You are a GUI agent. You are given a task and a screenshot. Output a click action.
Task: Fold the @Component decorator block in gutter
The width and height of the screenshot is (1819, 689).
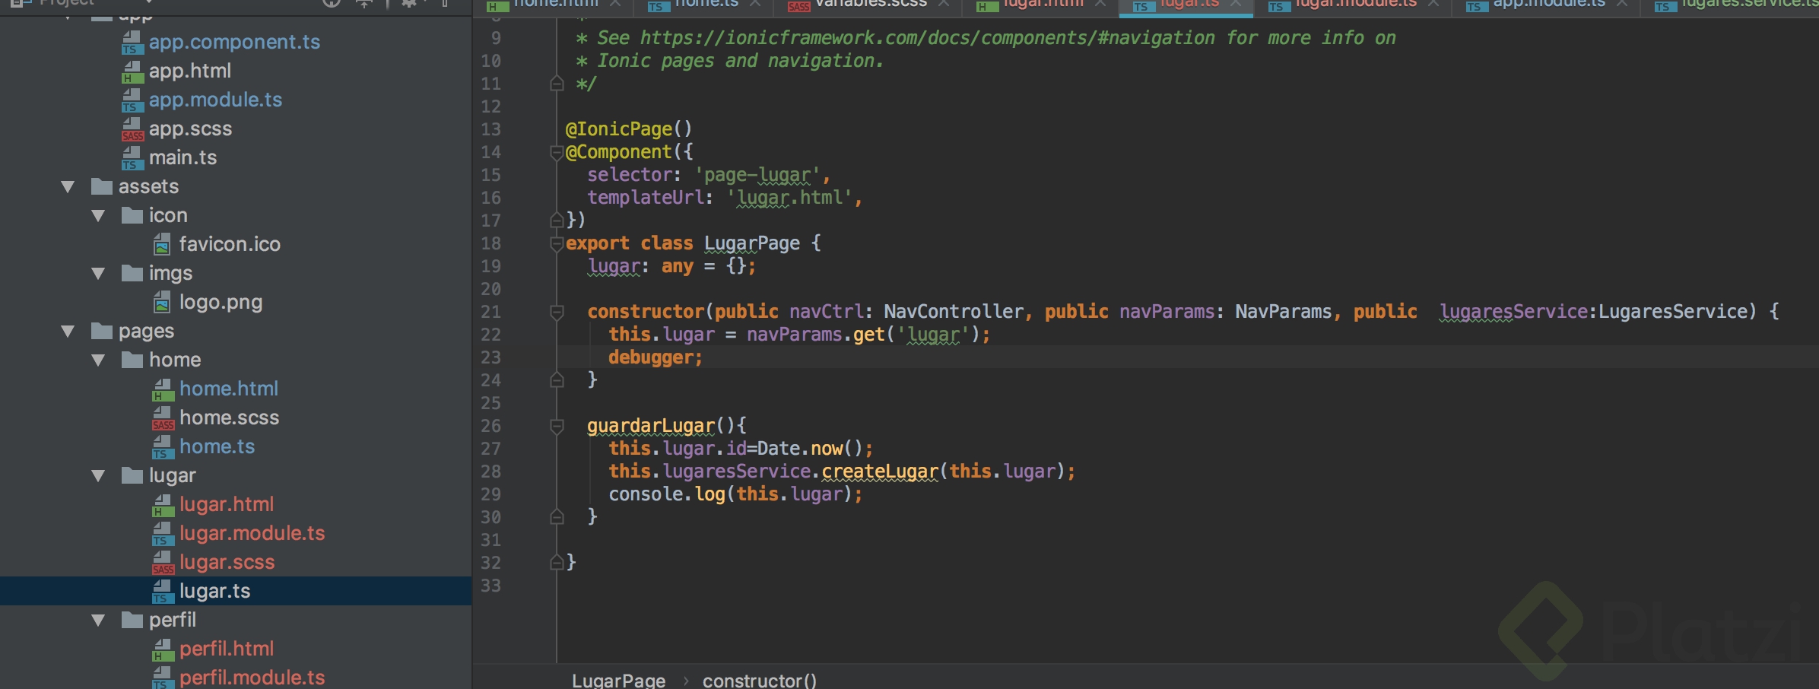tap(557, 152)
